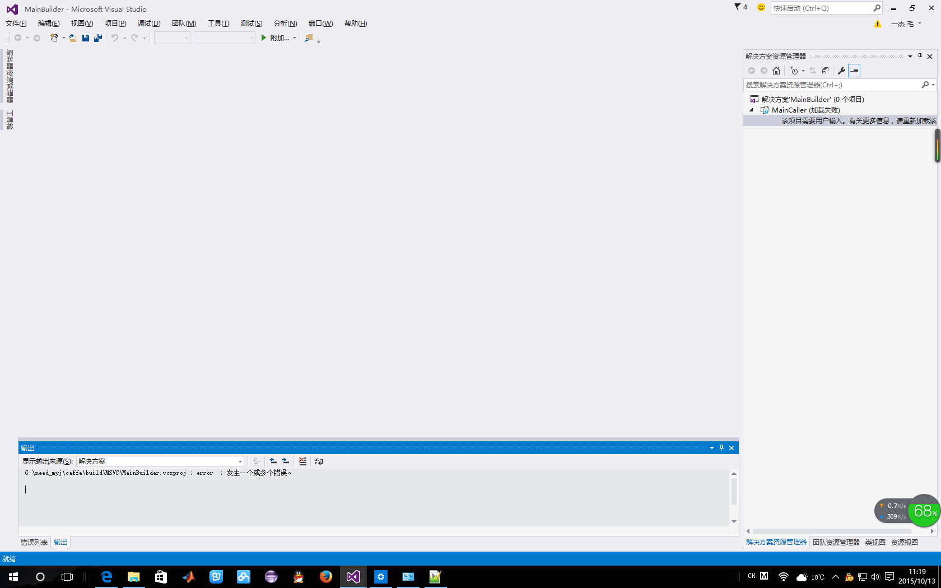The image size is (941, 588).
Task: Click pending changes filter clock icon
Action: point(794,71)
